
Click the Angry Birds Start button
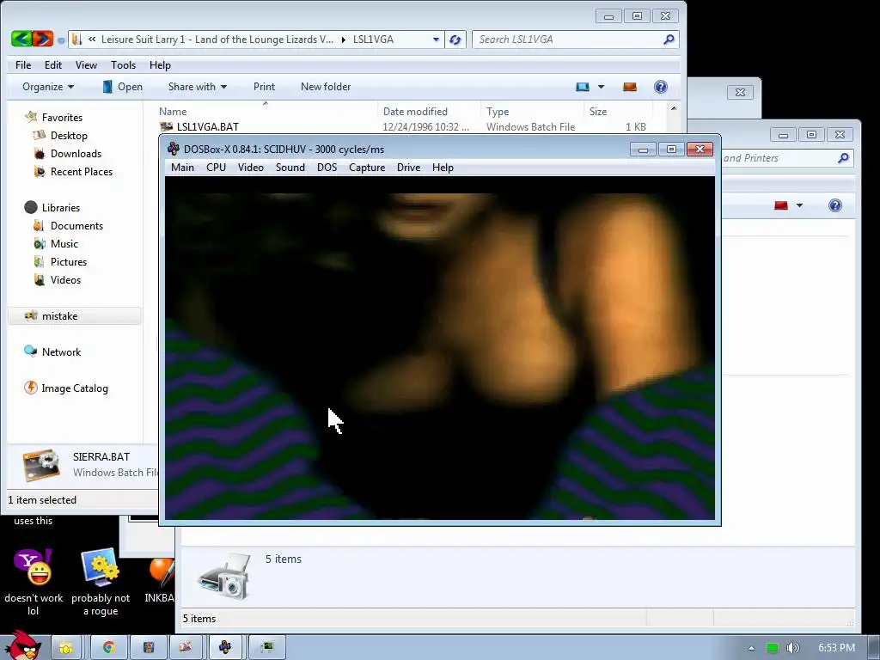pos(22,645)
